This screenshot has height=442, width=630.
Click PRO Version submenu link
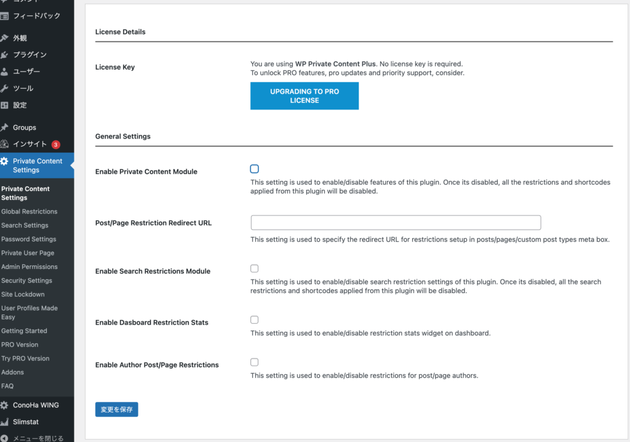click(x=20, y=345)
